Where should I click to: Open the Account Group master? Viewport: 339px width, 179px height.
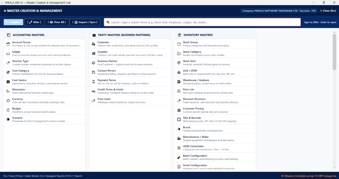[44, 44]
